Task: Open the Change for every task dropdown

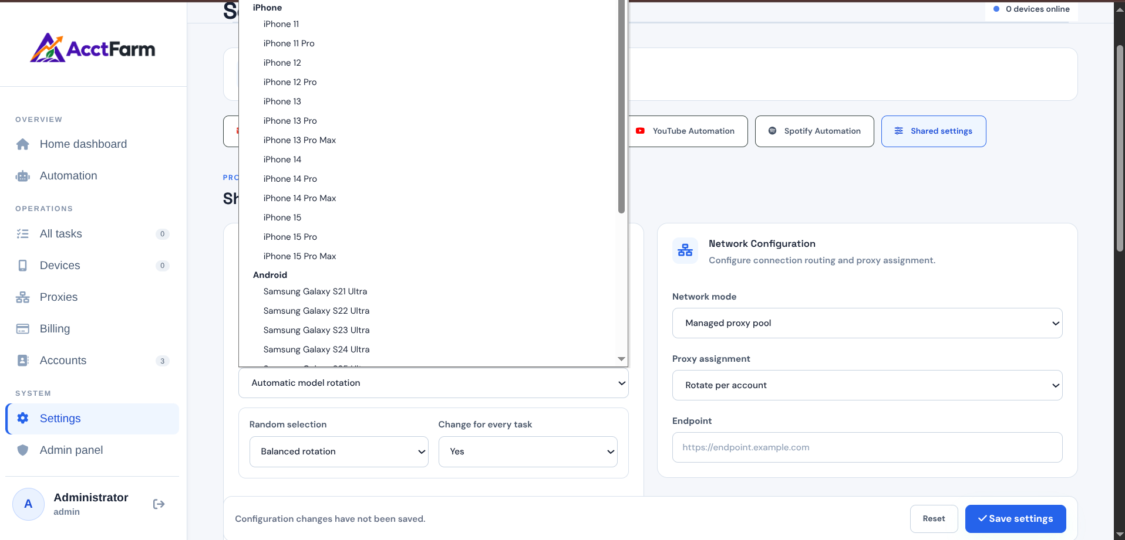Action: click(528, 451)
